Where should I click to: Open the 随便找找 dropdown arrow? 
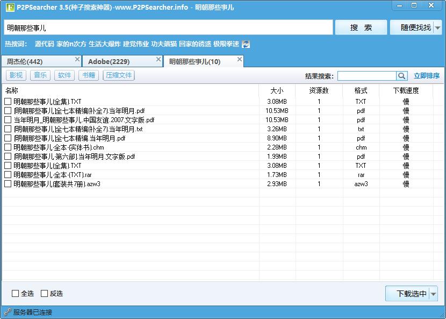[438, 27]
